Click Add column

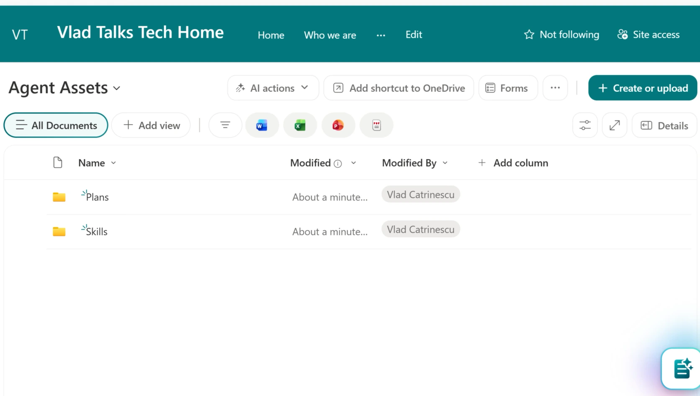[513, 163]
